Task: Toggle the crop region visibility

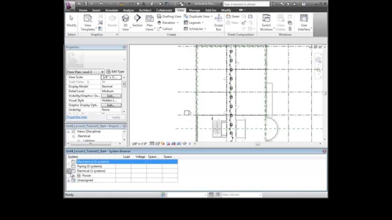Action: 179,143
